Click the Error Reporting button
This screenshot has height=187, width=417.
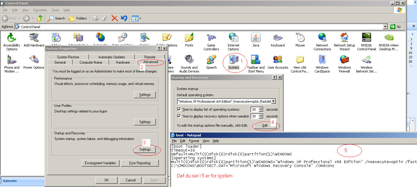coord(140,163)
